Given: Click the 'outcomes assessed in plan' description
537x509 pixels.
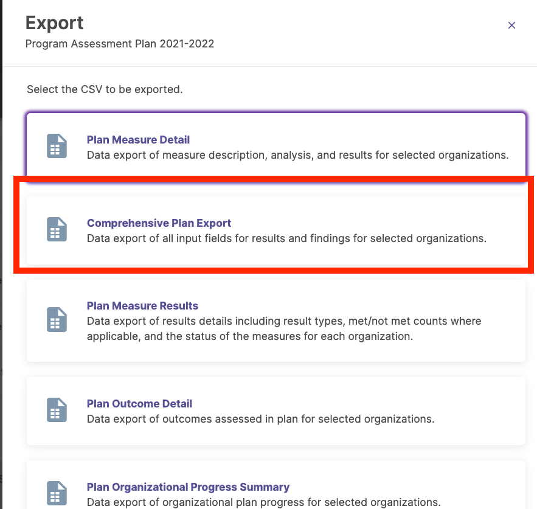Looking at the screenshot, I should pyautogui.click(x=261, y=419).
